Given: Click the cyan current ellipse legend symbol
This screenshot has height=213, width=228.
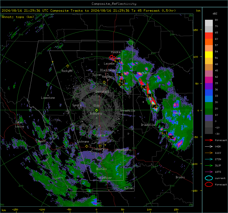Looking at the screenshot, I should [209, 178].
